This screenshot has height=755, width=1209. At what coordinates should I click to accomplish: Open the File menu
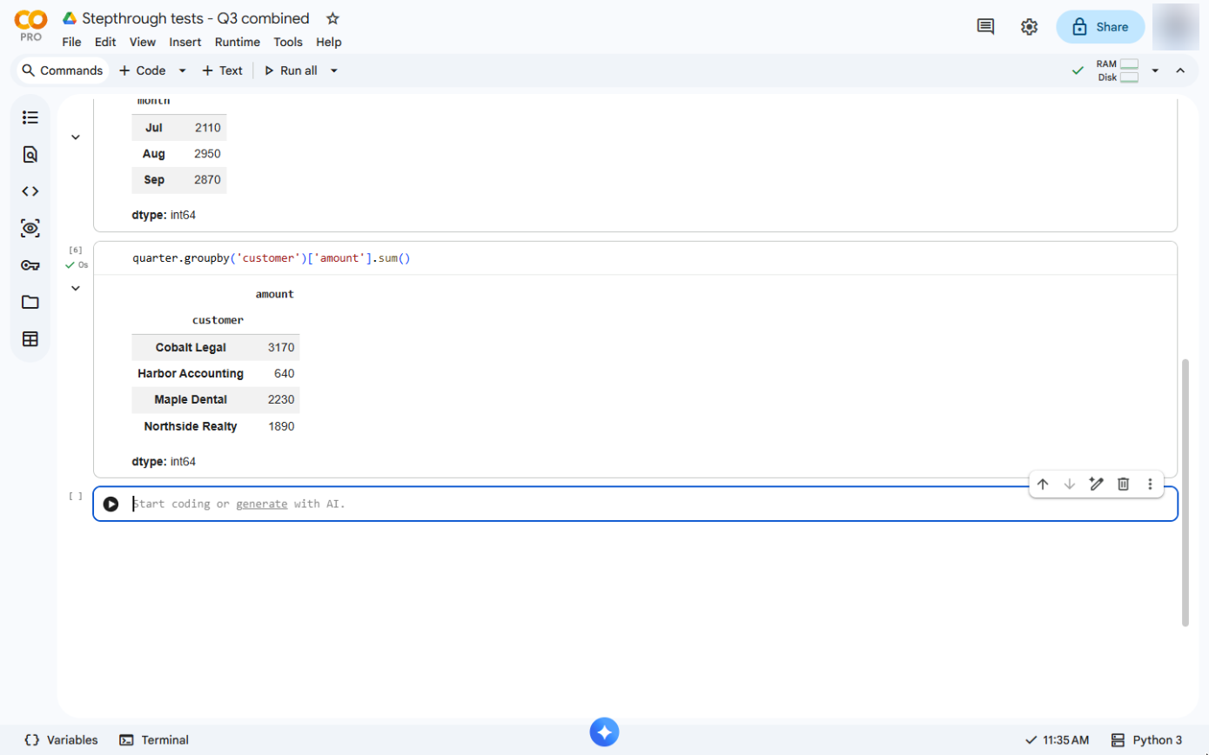tap(71, 42)
